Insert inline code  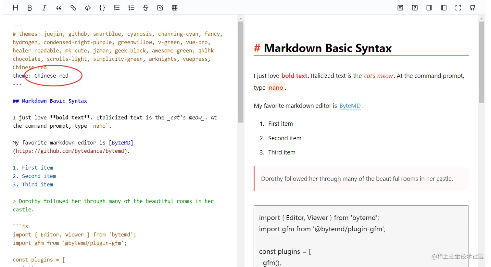tap(88, 8)
